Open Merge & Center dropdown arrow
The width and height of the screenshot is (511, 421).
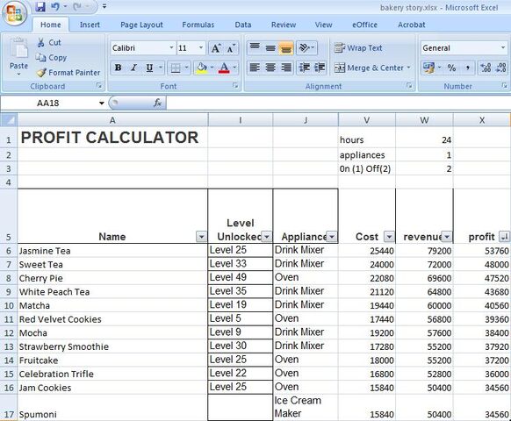[408, 68]
